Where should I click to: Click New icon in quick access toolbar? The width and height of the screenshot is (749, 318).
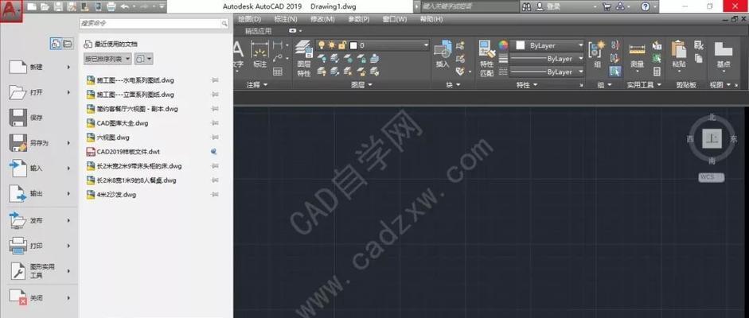coord(32,6)
